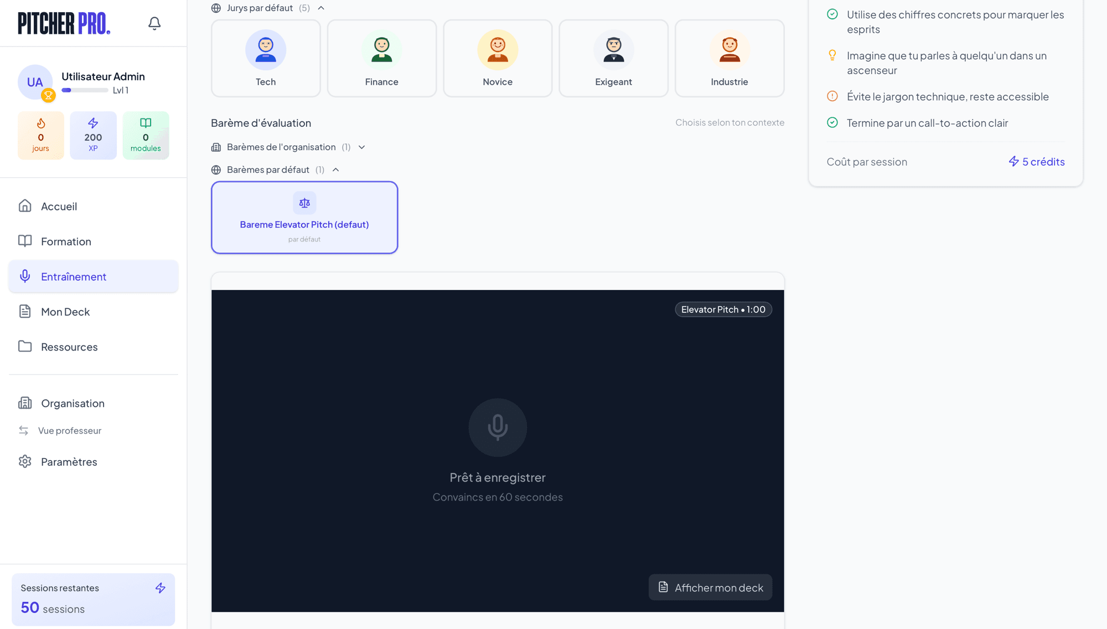Image resolution: width=1107 pixels, height=629 pixels.
Task: Click Afficher mon deck button
Action: click(710, 587)
